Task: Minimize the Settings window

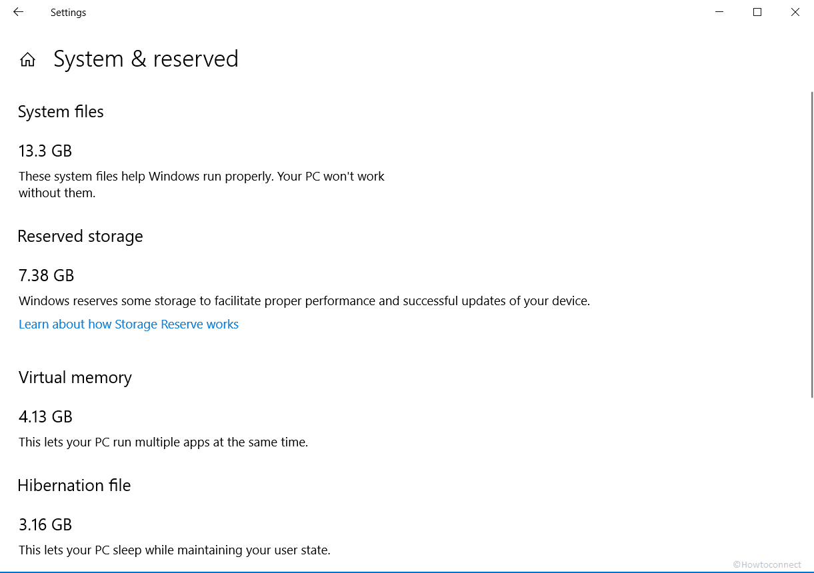Action: [x=719, y=12]
